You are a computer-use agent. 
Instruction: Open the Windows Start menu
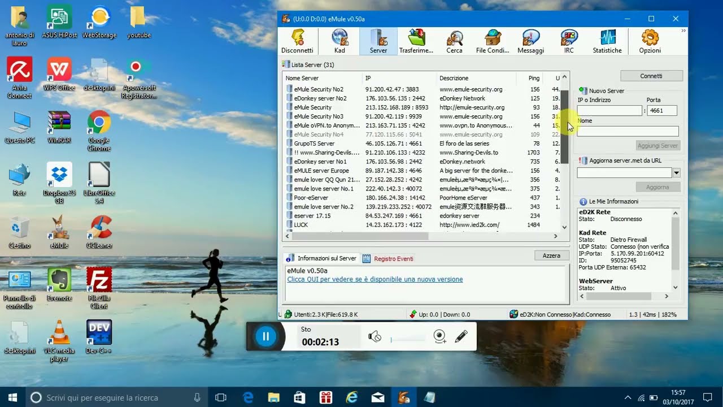click(13, 397)
